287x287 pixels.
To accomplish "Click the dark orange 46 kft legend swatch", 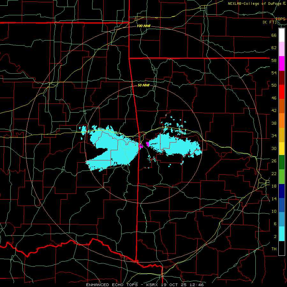I will [282, 106].
